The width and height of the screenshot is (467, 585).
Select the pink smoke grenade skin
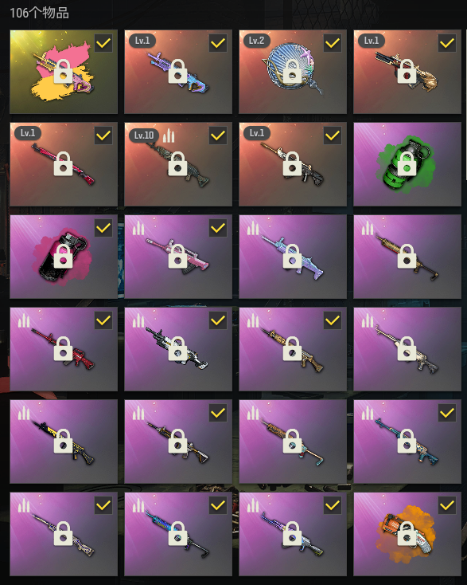pyautogui.click(x=64, y=257)
